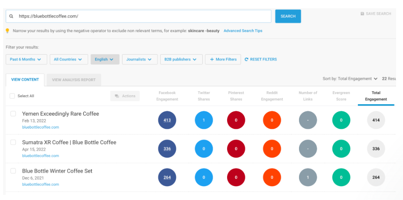The width and height of the screenshot is (403, 200).
Task: Click the Save Search disk icon
Action: tap(362, 13)
